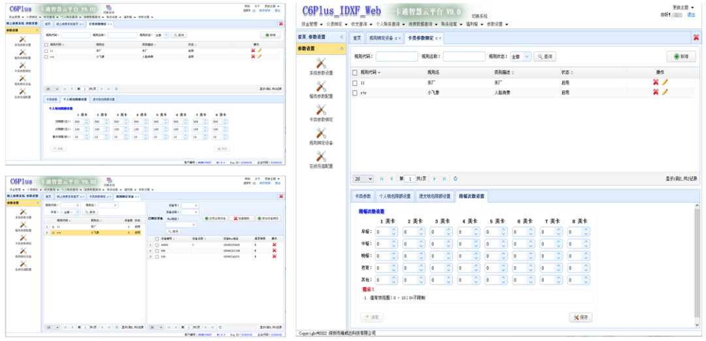The height and width of the screenshot is (341, 706).
Task: Tick the select-all header checkbox in C6Plus_IDXF_Web grid
Action: tap(355, 72)
